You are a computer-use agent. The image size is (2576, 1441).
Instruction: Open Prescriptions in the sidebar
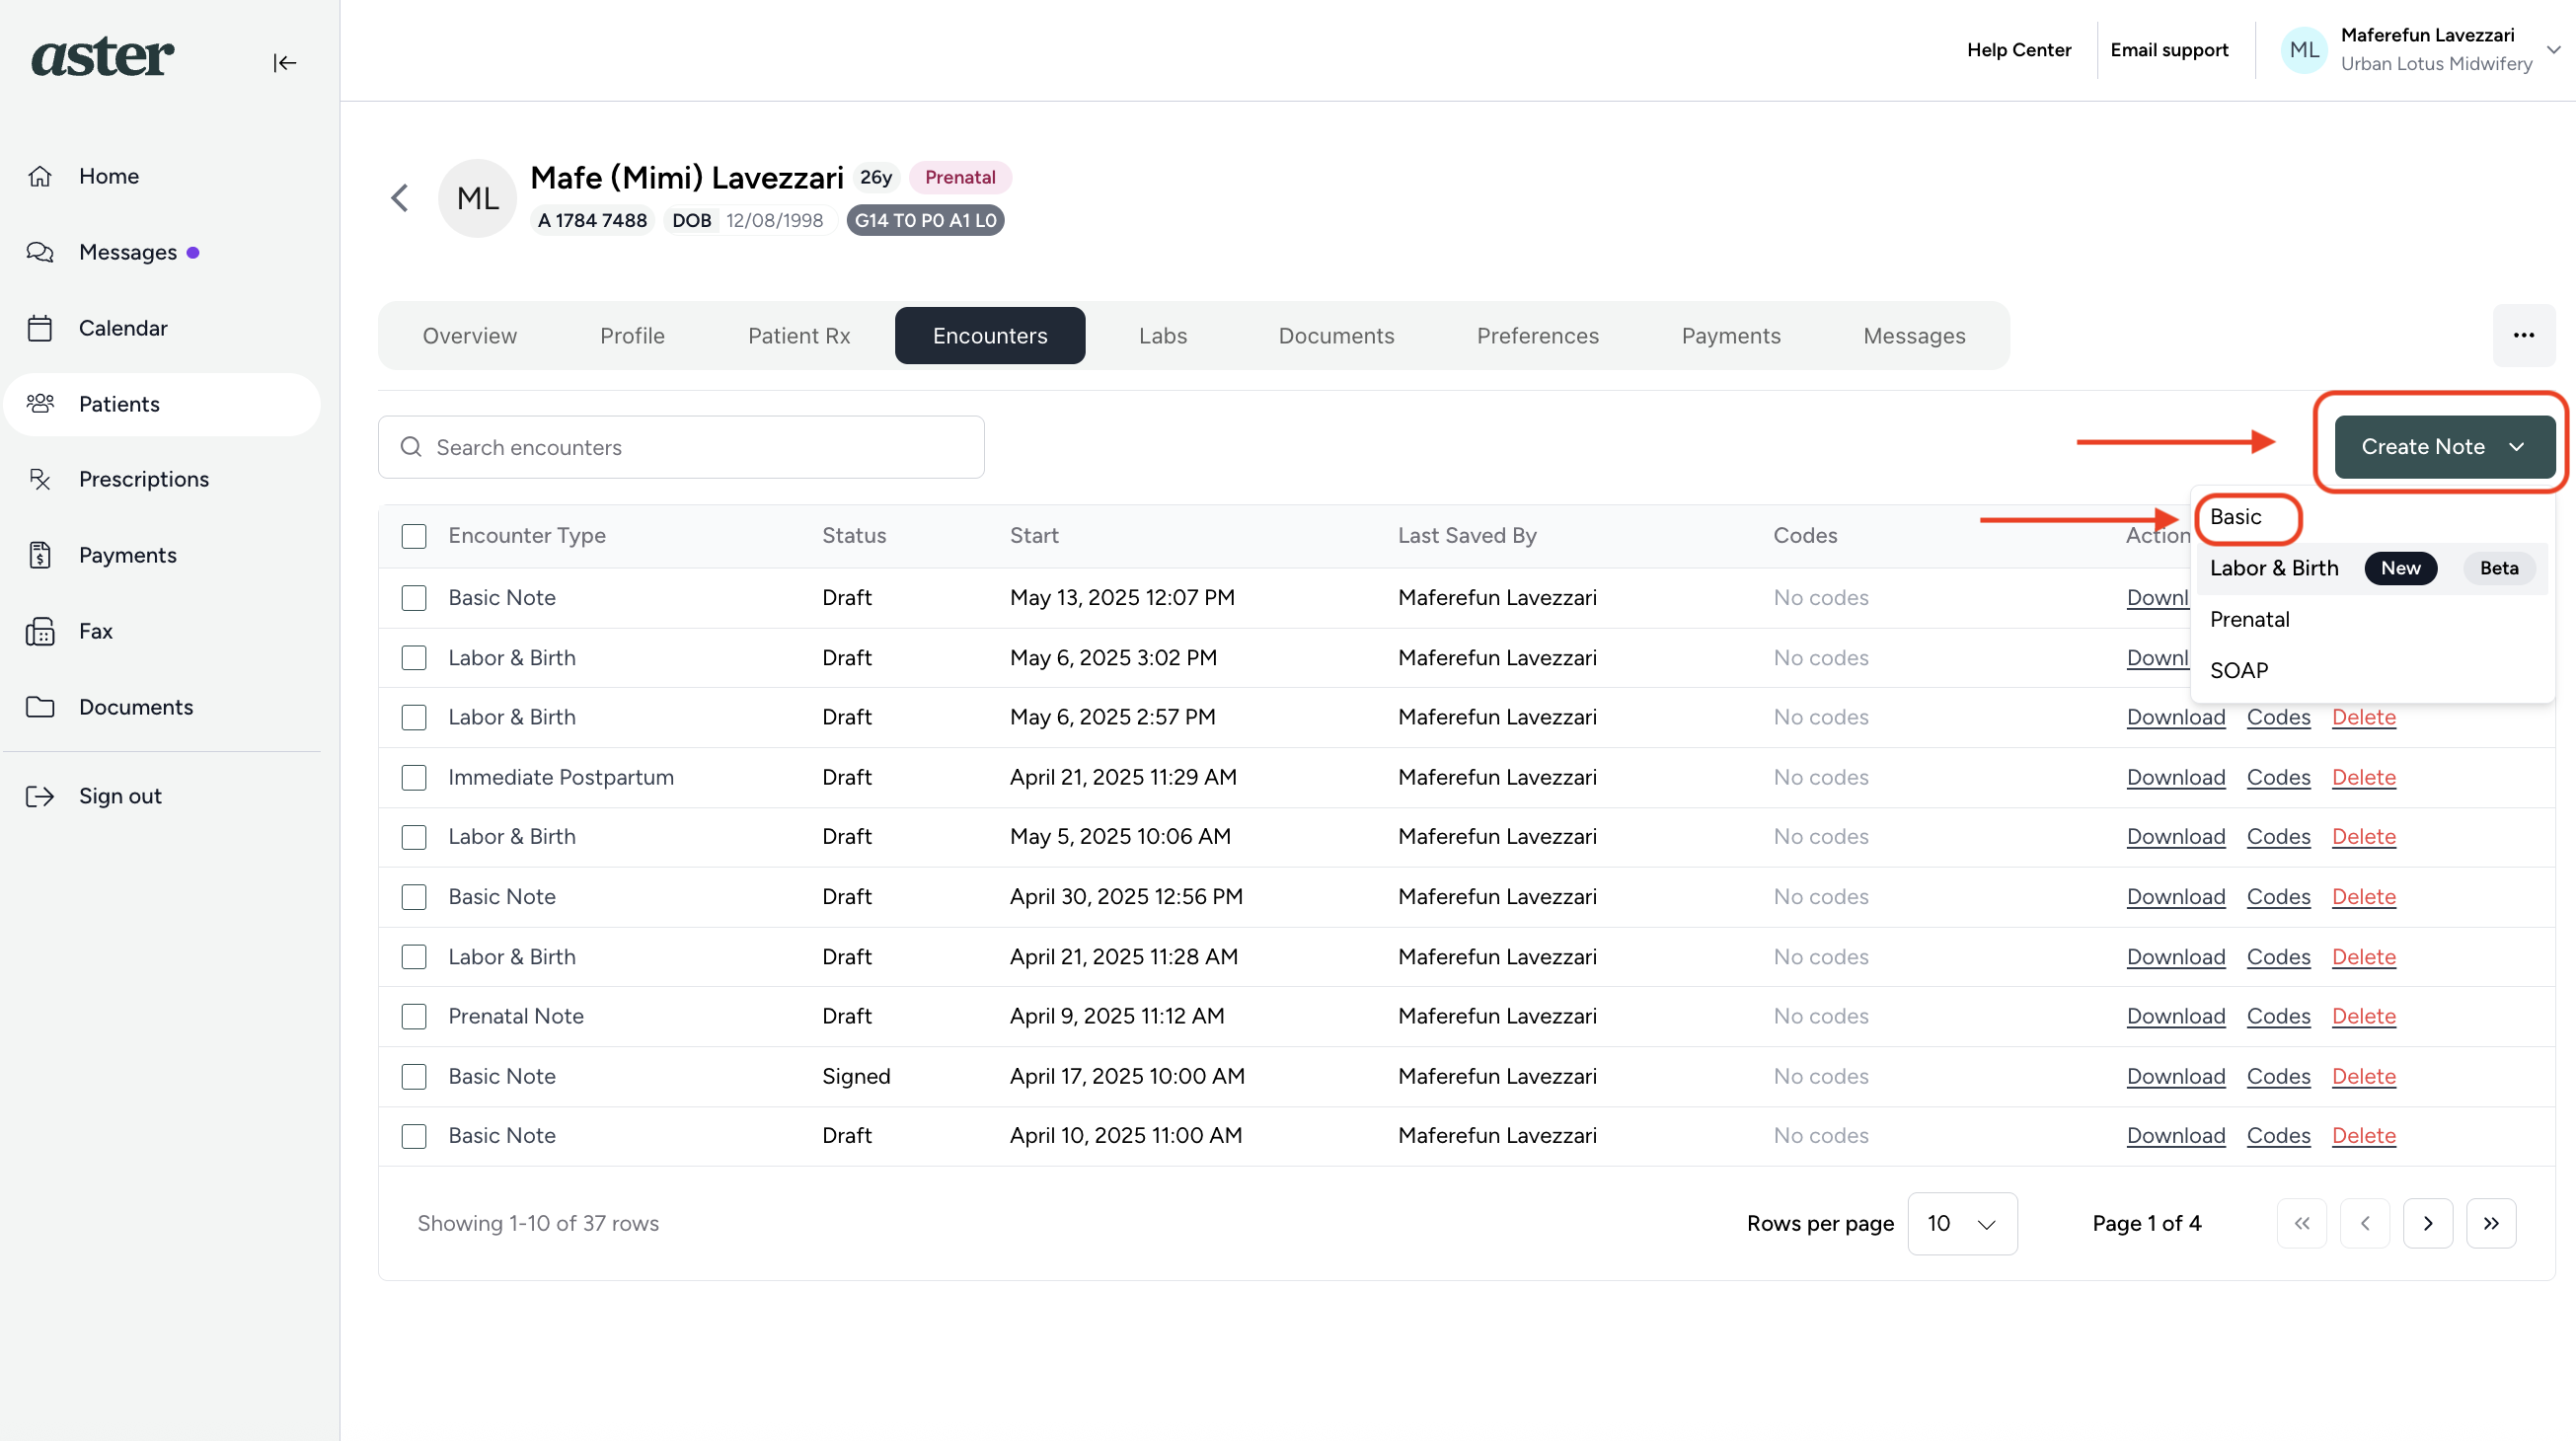(x=144, y=479)
